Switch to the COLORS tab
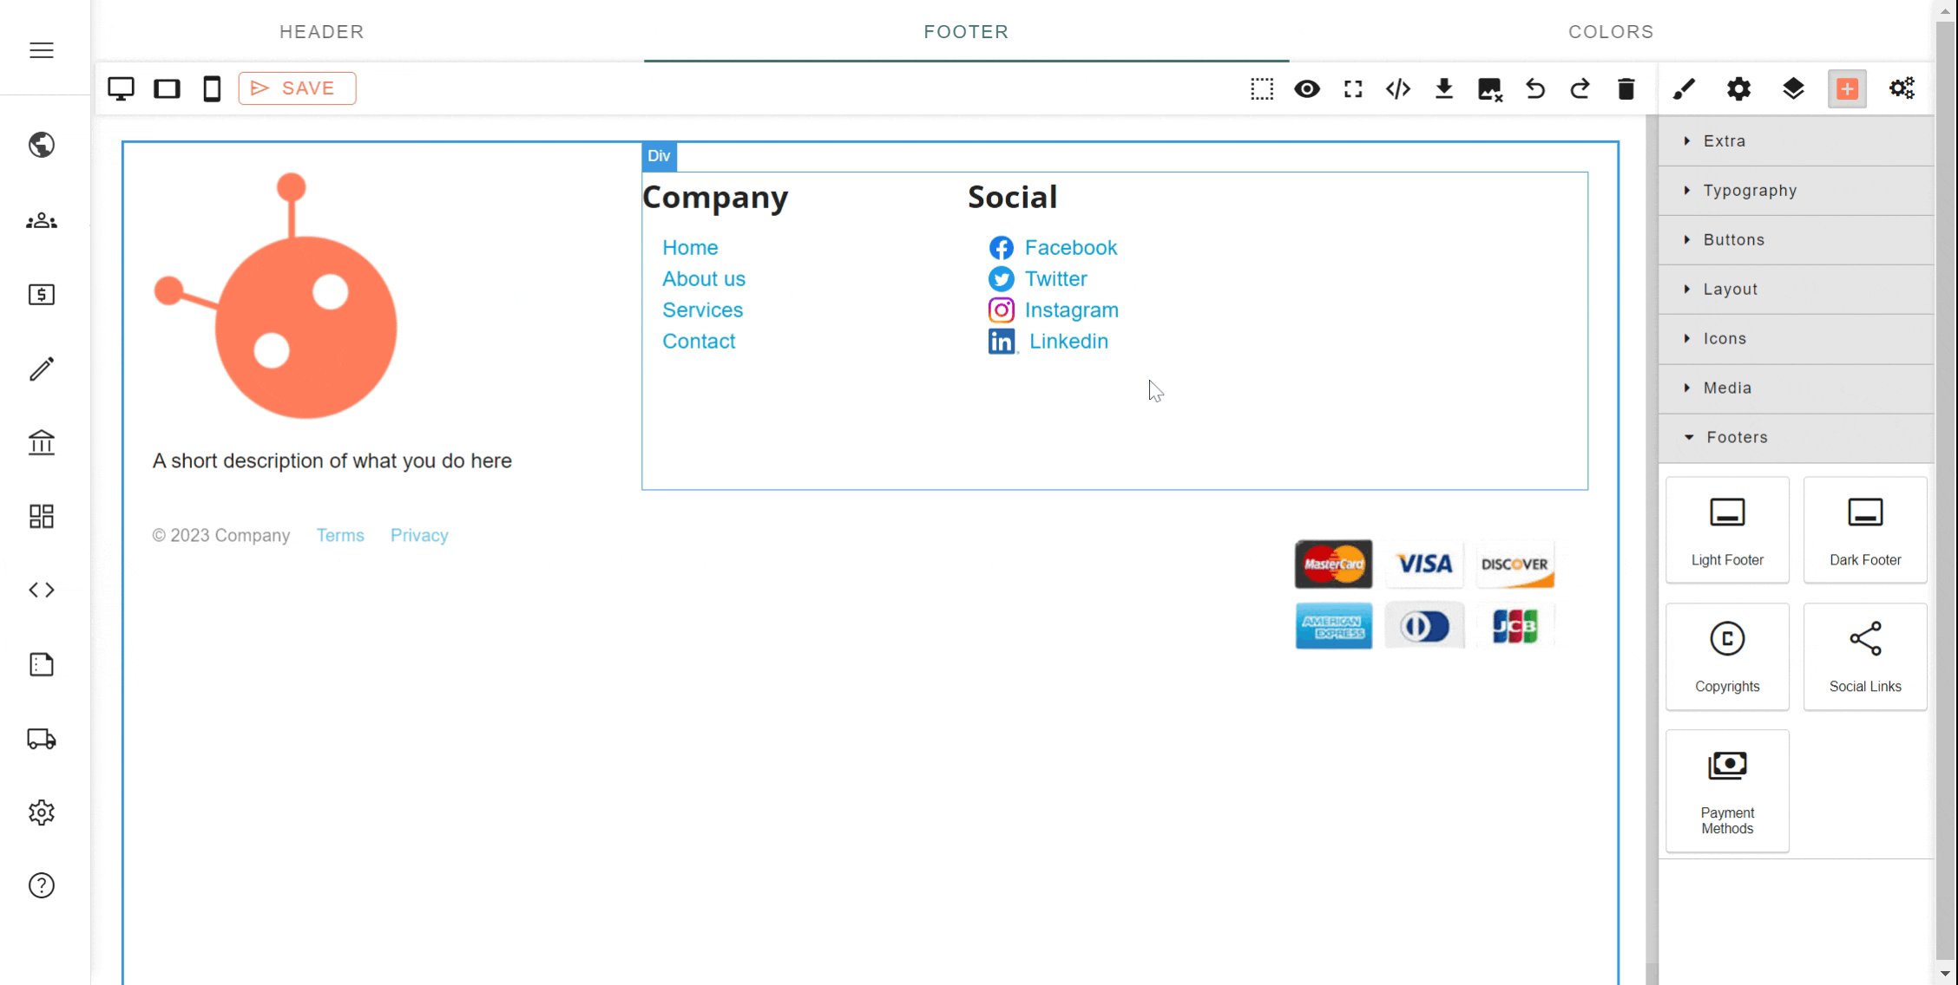Image resolution: width=1958 pixels, height=985 pixels. click(1611, 32)
